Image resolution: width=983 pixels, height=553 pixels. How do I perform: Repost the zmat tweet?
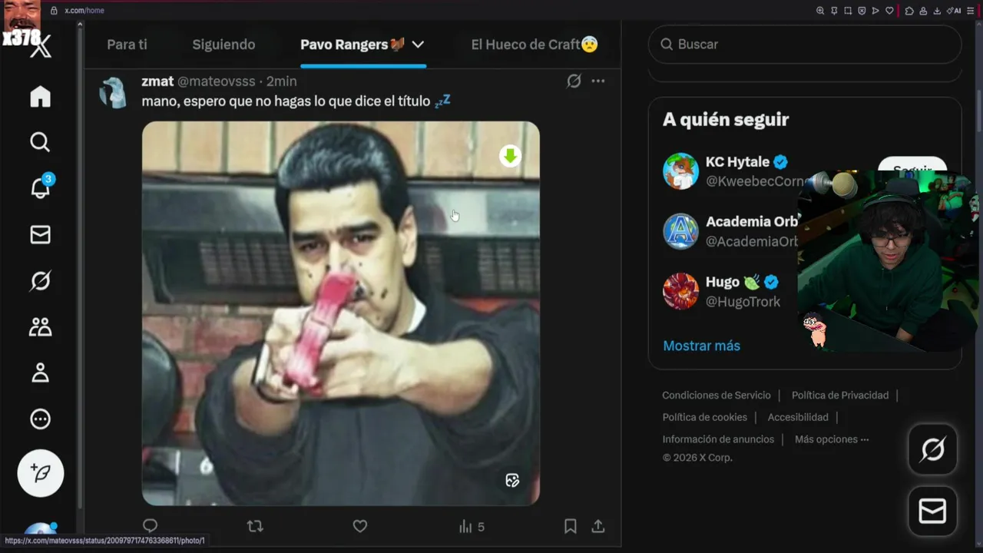point(255,526)
